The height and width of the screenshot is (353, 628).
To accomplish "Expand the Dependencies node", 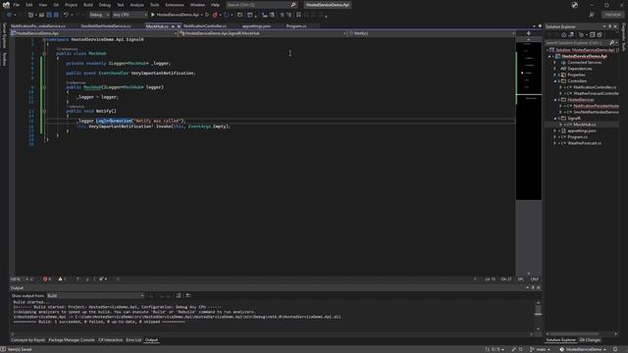I will [555, 69].
